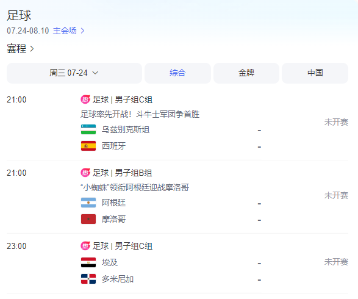Click the Uzbekistan flag icon
The width and height of the screenshot is (358, 299).
[88, 129]
